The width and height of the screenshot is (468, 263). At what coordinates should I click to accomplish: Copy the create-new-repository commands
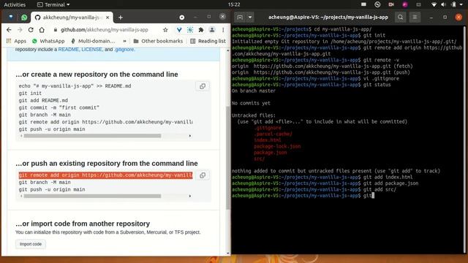(x=203, y=86)
